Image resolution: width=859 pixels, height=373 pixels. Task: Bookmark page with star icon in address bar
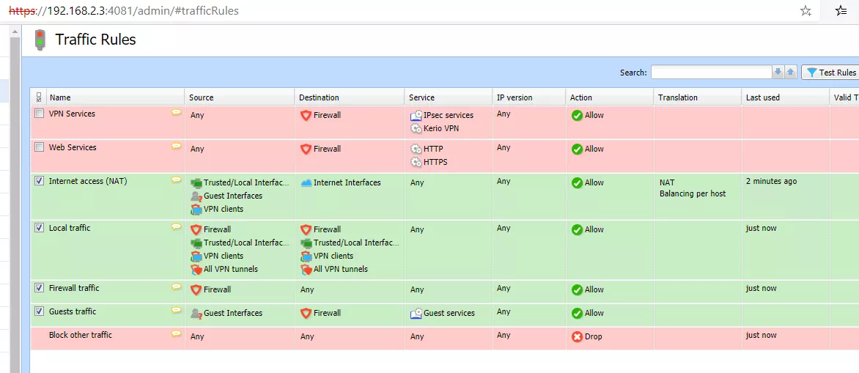[805, 10]
